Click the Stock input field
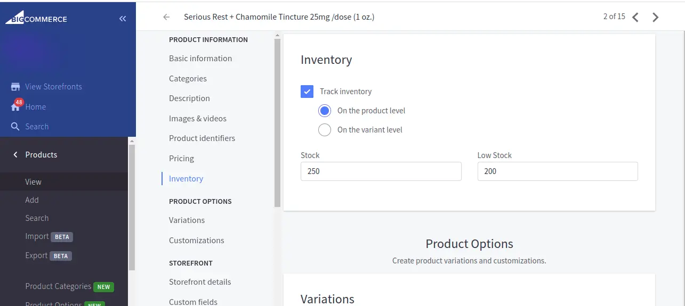 tap(381, 171)
